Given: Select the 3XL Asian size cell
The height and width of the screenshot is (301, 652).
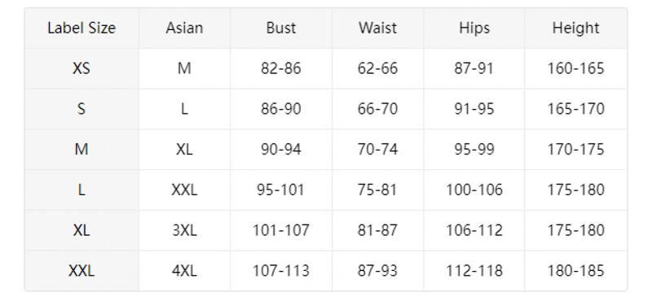Looking at the screenshot, I should pos(184,230).
